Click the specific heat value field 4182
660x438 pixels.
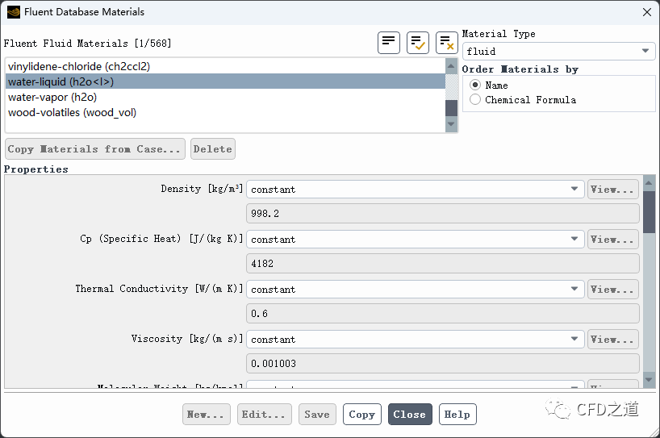tap(443, 264)
